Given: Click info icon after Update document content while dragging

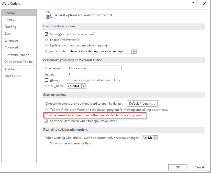Looking at the screenshot, I should (x=109, y=45).
